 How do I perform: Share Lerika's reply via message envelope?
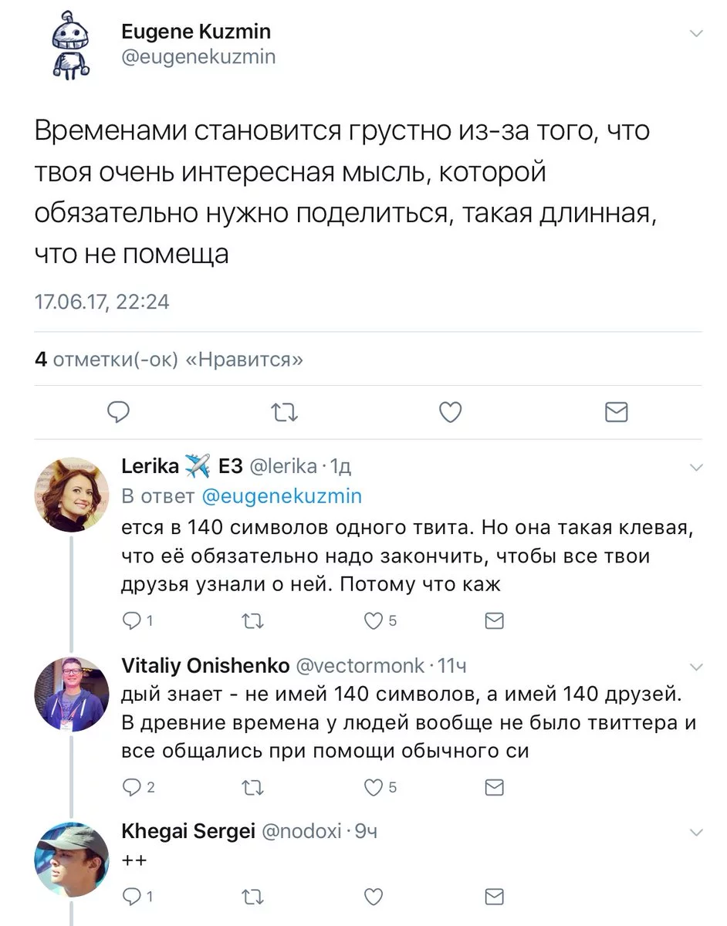494,620
